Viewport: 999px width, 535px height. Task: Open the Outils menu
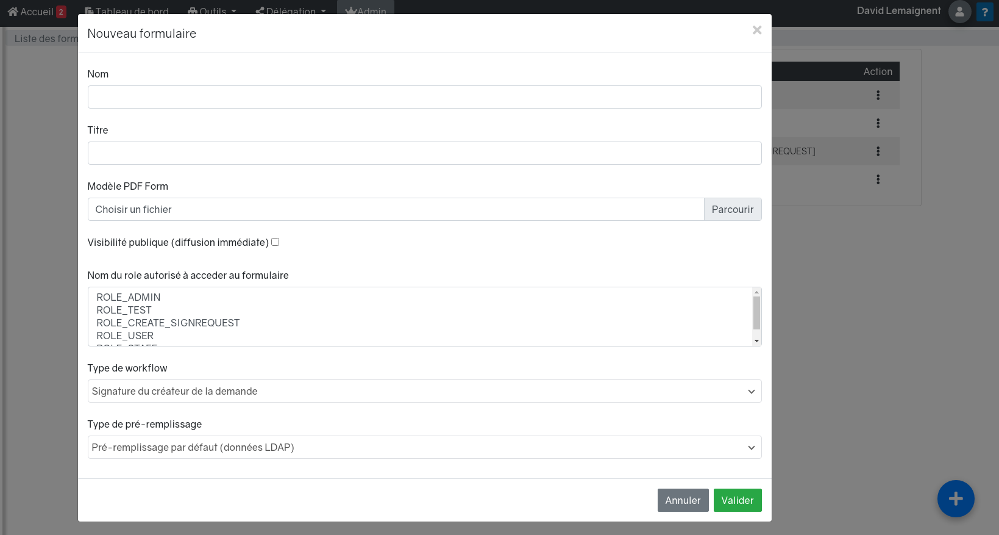(212, 12)
